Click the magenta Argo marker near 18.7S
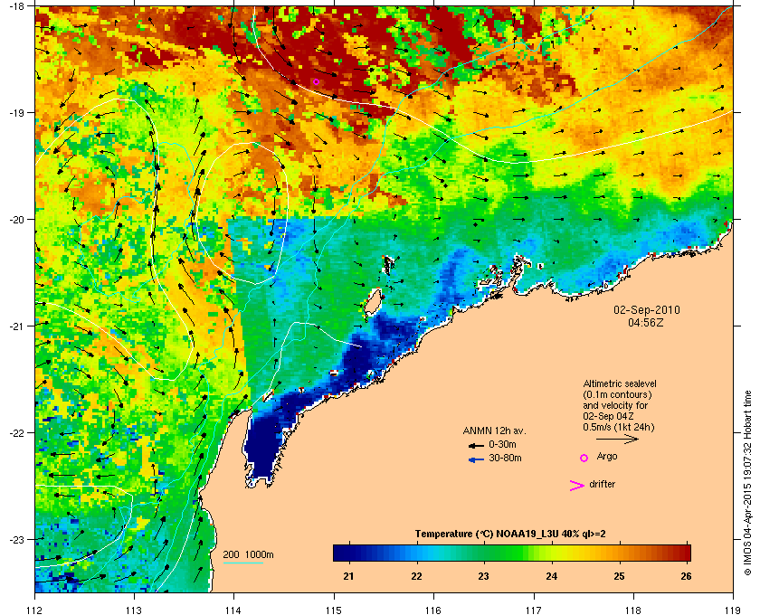760x615 pixels. (x=316, y=82)
